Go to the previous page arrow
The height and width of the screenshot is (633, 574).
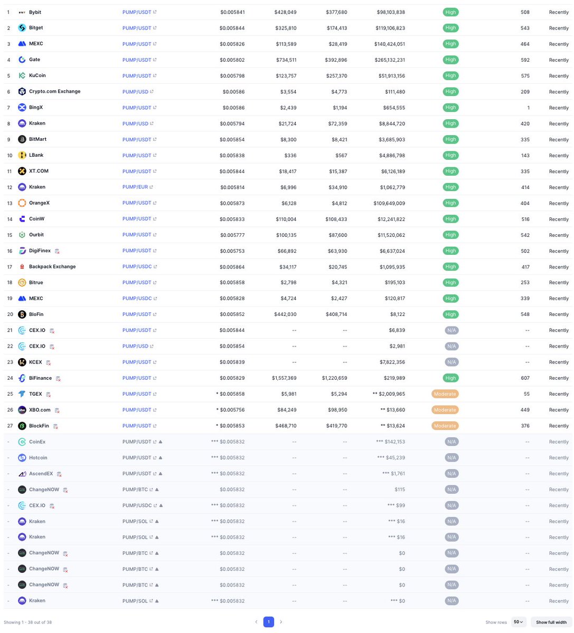[256, 622]
